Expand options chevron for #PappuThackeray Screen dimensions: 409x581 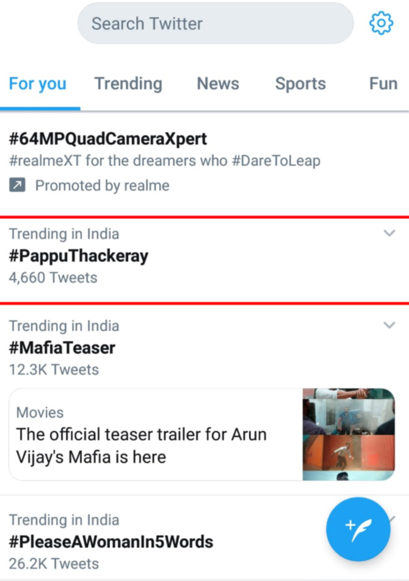click(x=389, y=233)
